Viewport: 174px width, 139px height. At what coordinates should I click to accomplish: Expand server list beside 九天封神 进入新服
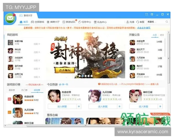coord(119,106)
